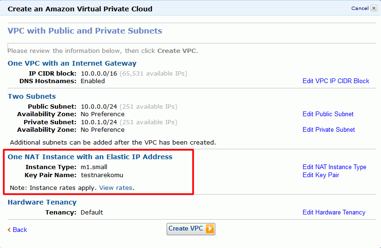Image resolution: width=381 pixels, height=248 pixels.
Task: Click the One NAT Instance with an Elastic IP heading
Action: [x=90, y=157]
